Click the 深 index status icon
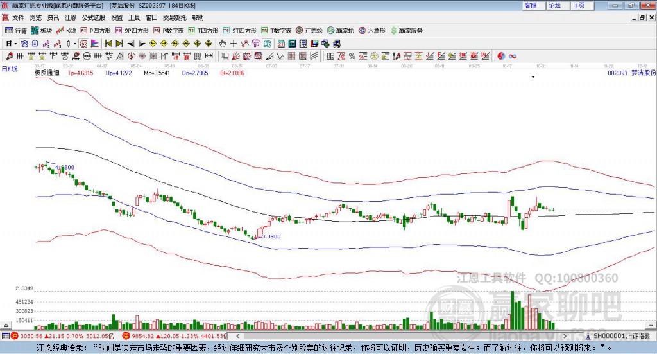Viewport: 657px width, 354px height. 126,336
